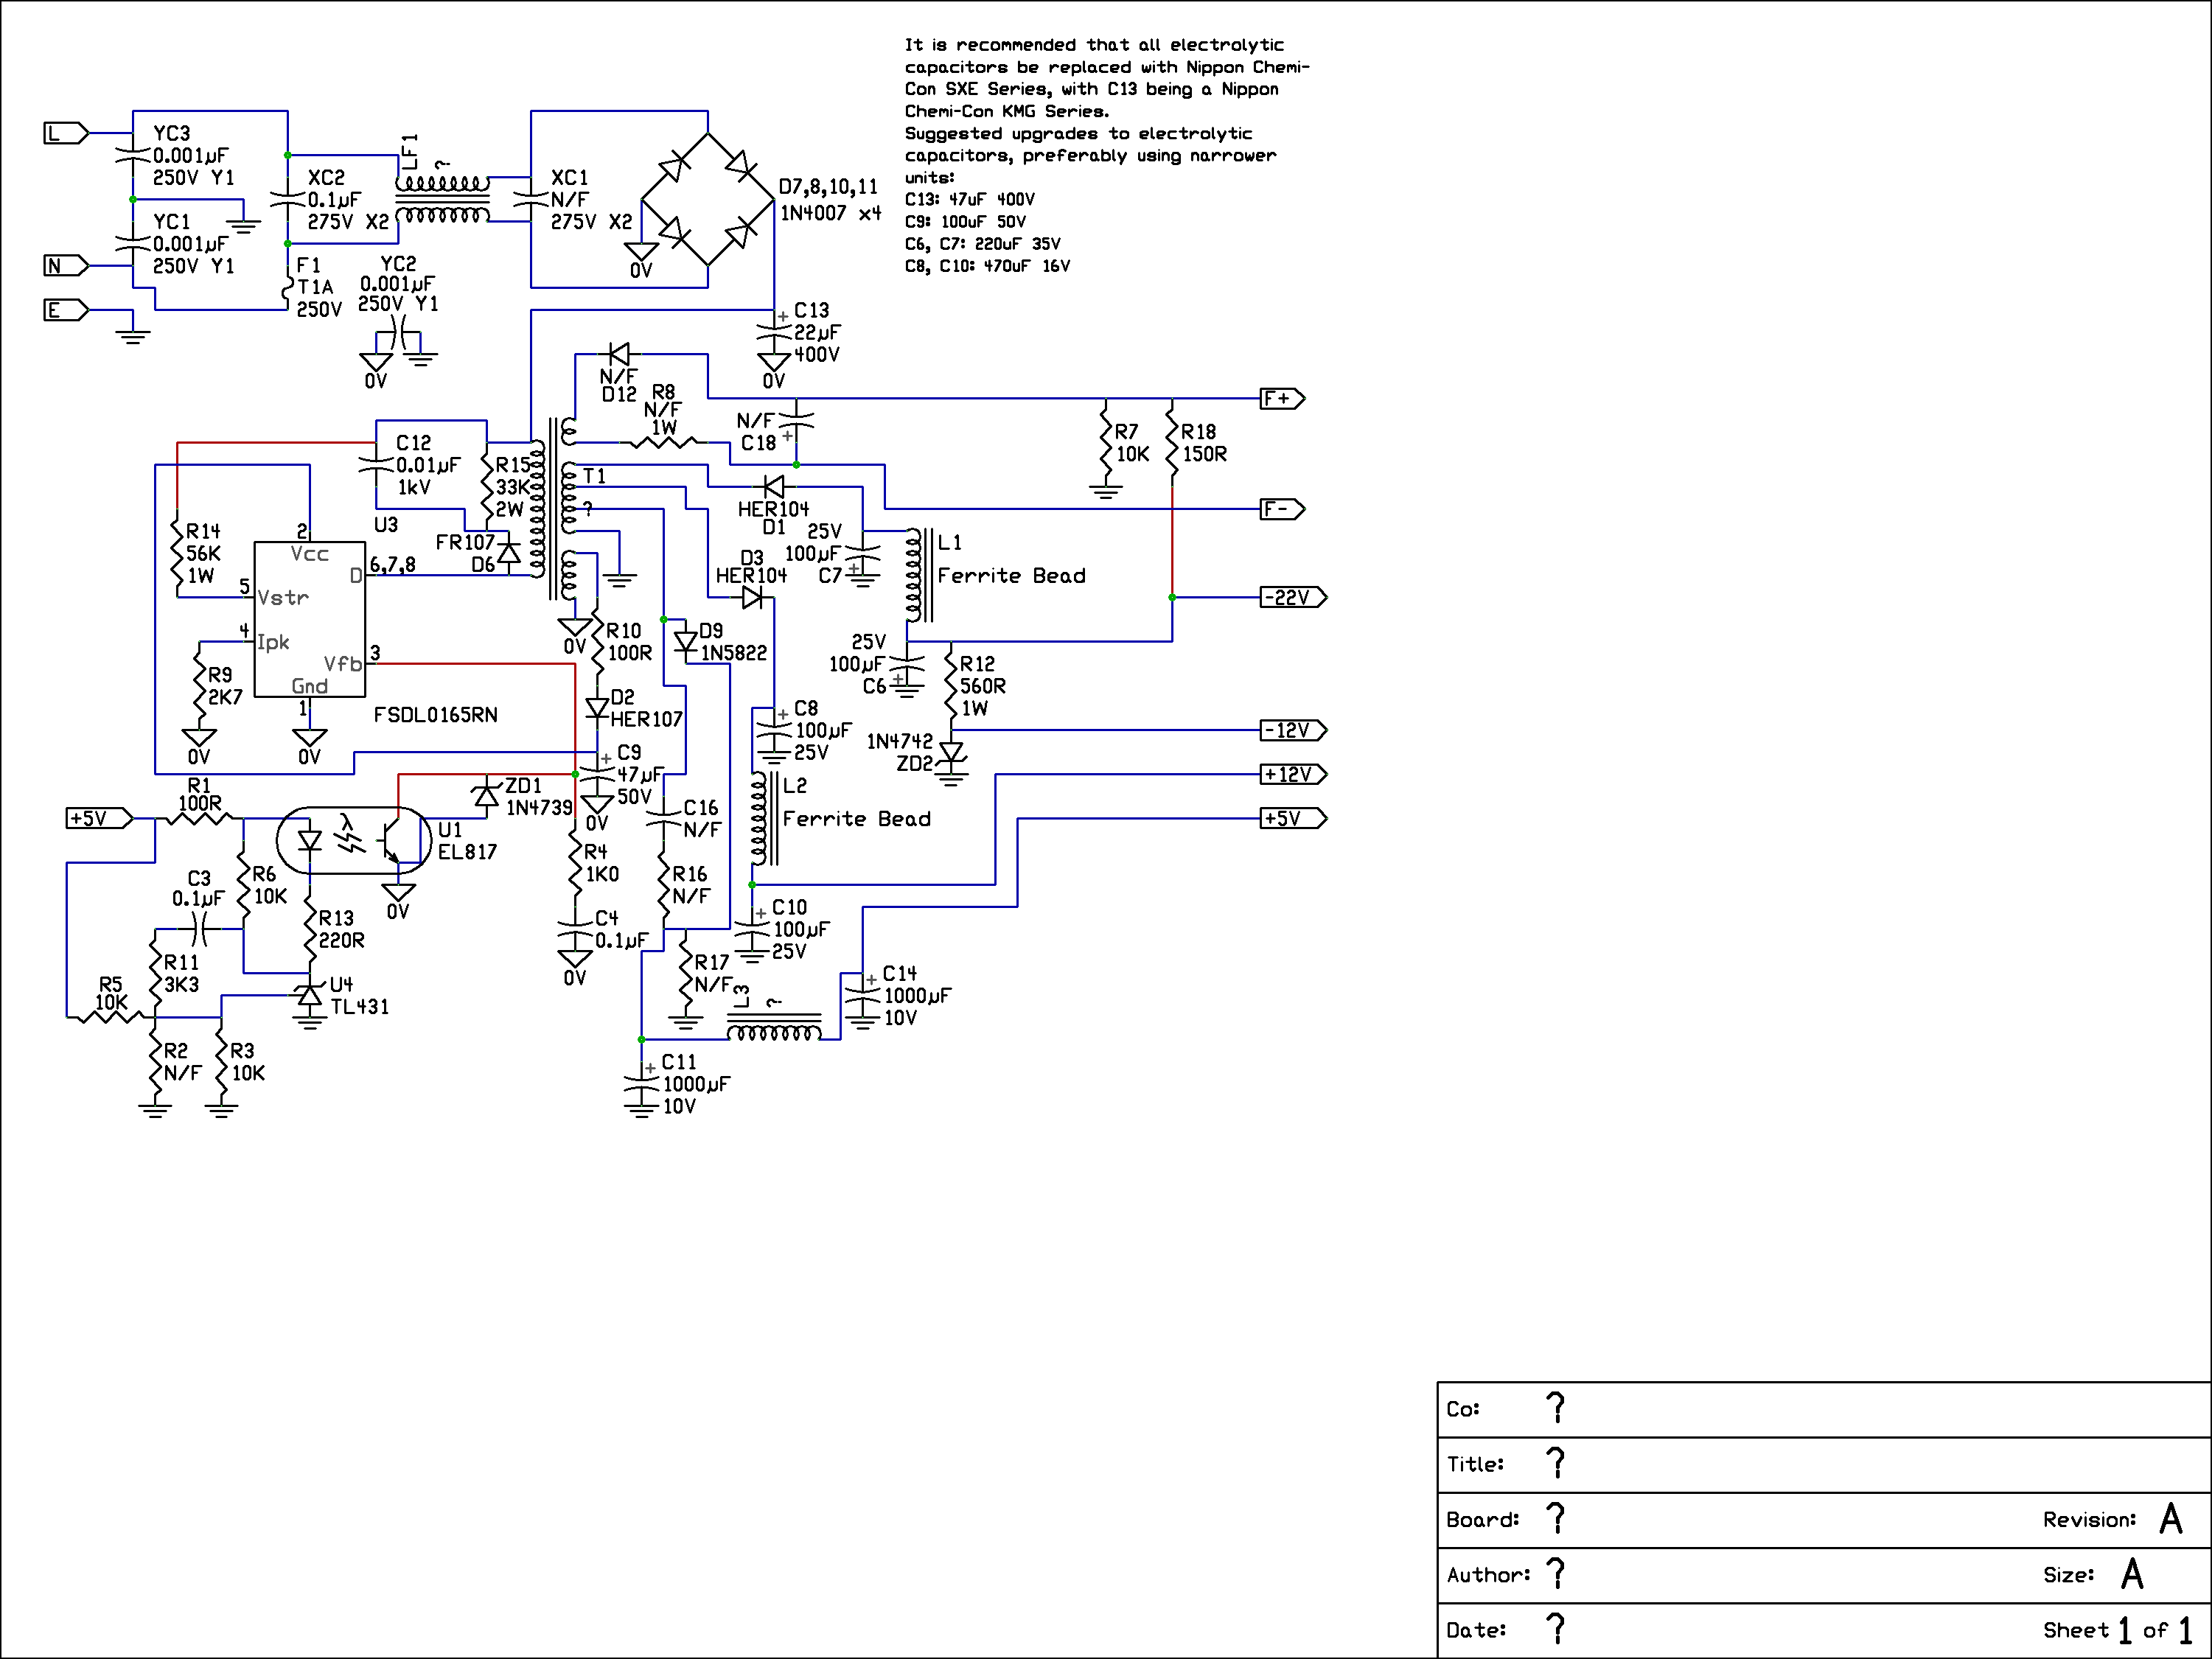Click the 'FSDL0165RN' part label
This screenshot has height=1659, width=2212.
tap(435, 715)
